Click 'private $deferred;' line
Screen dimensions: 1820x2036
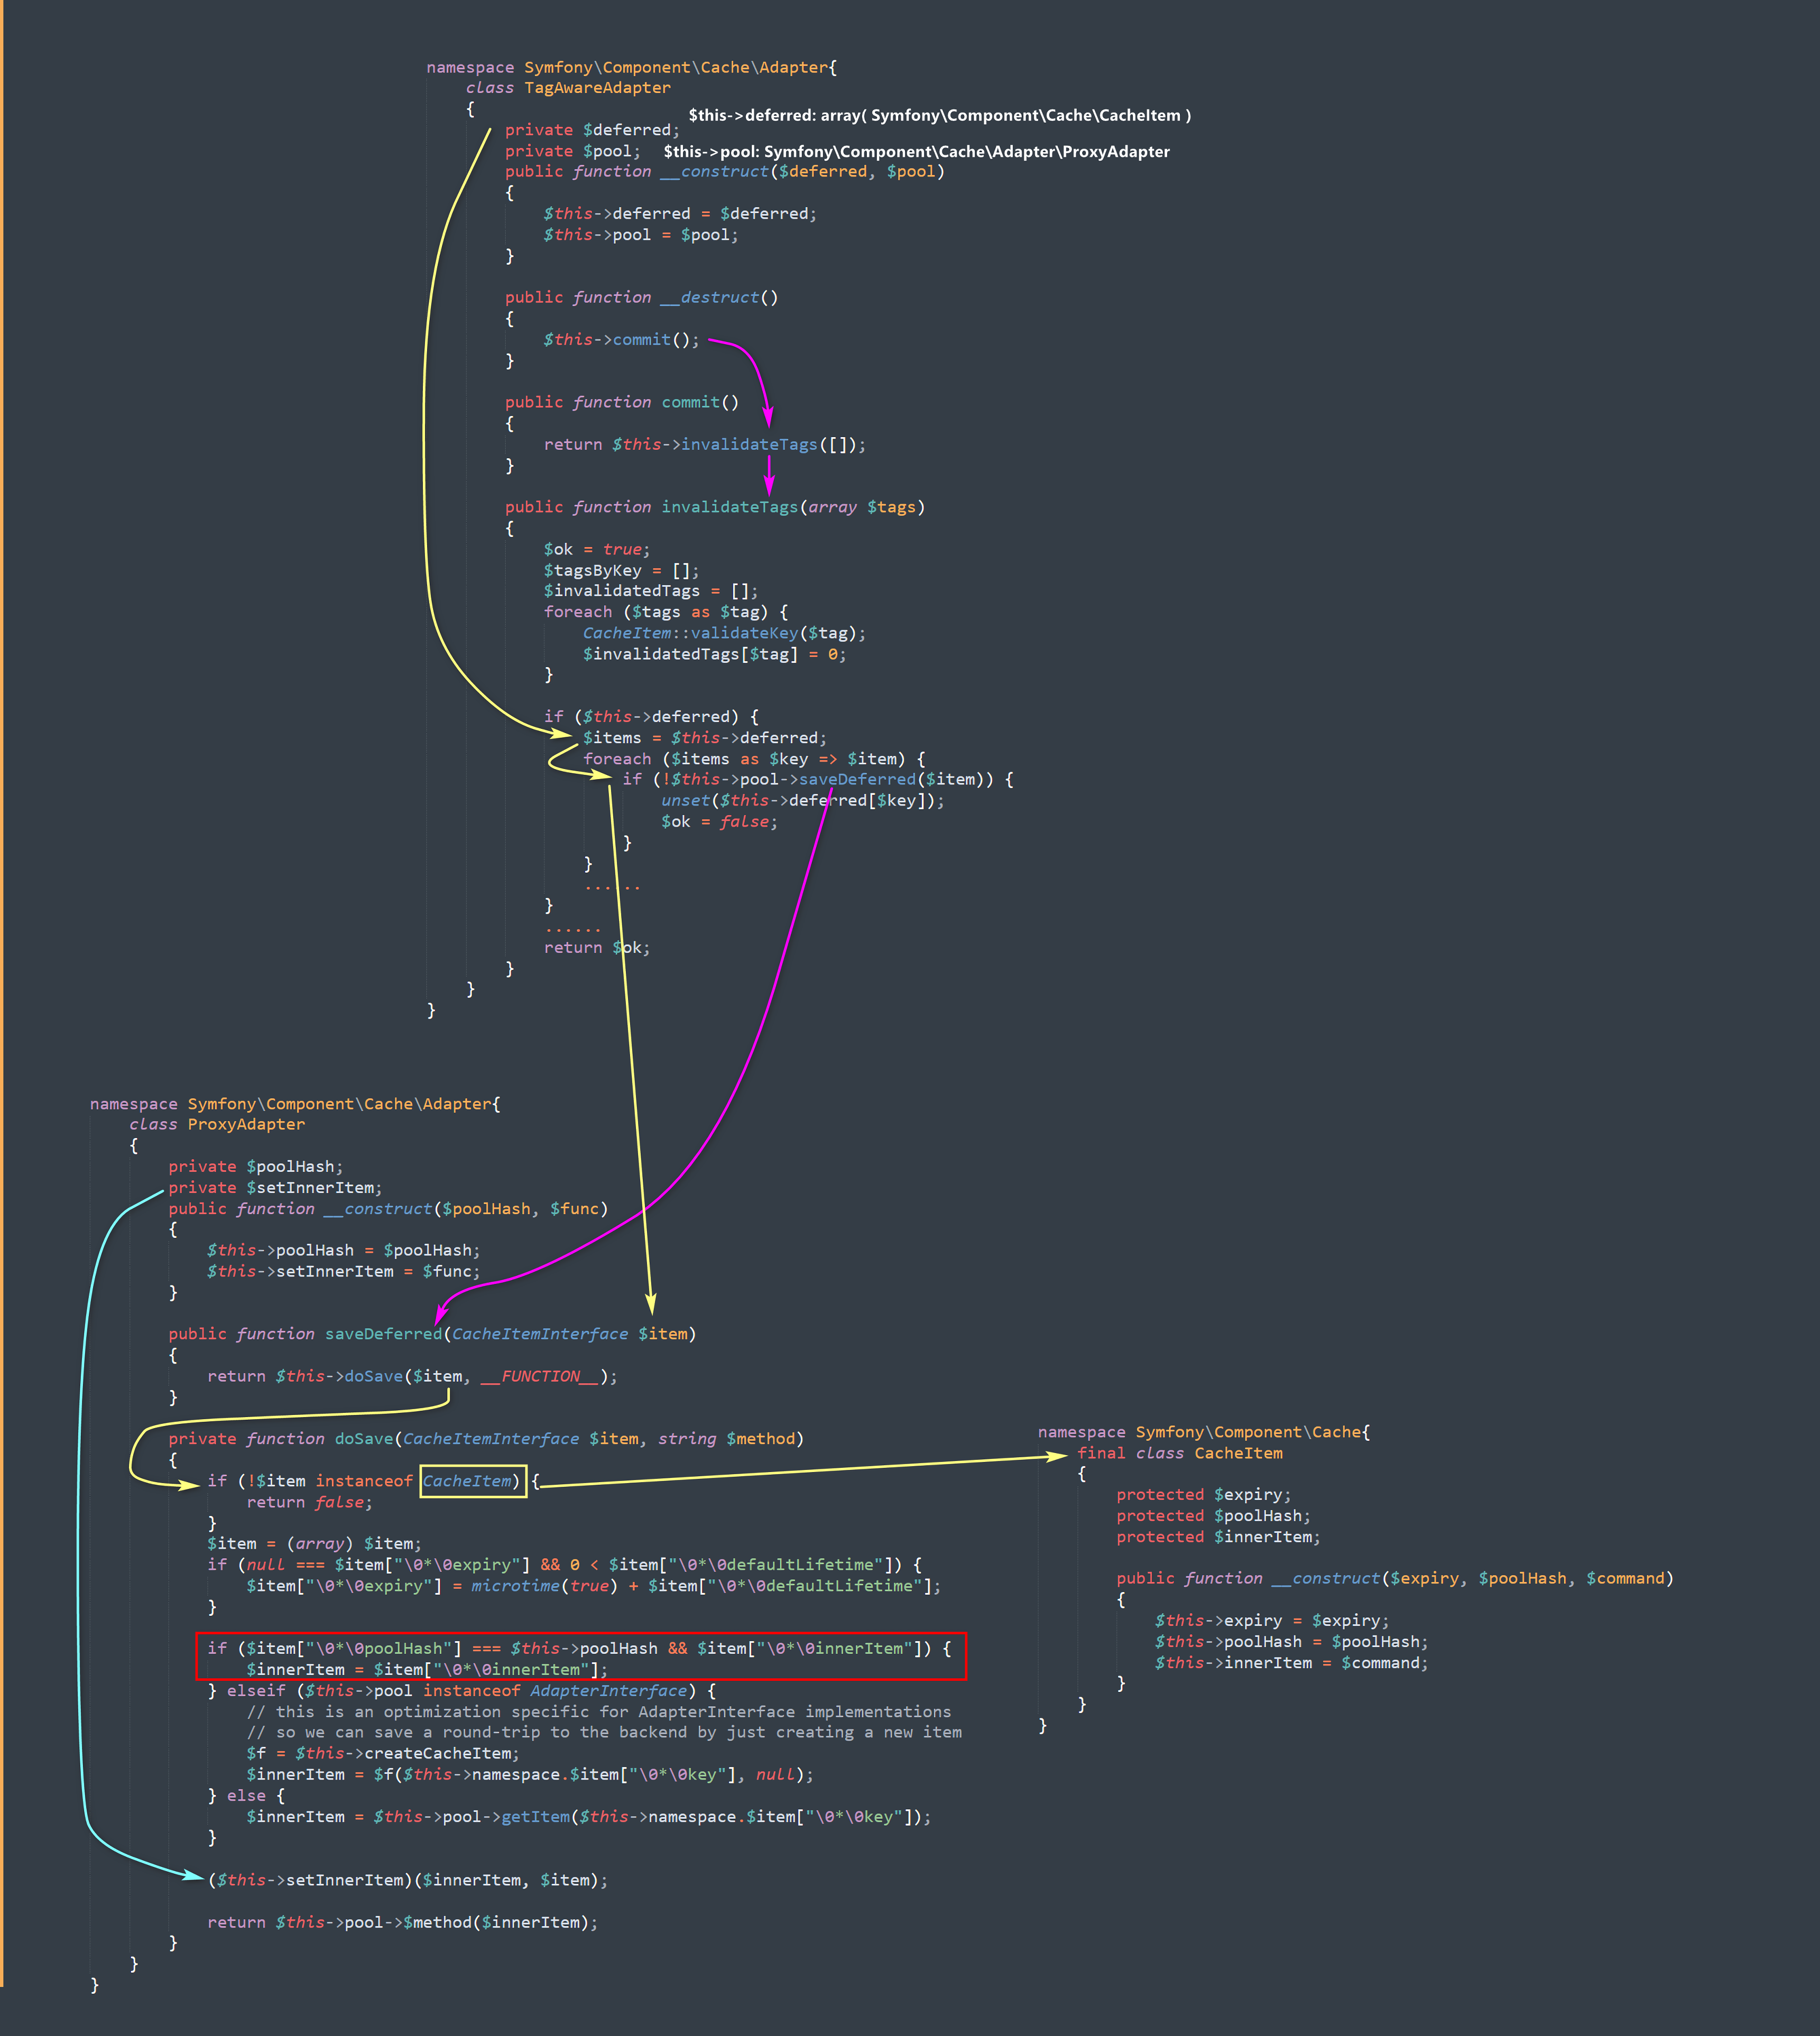(592, 130)
